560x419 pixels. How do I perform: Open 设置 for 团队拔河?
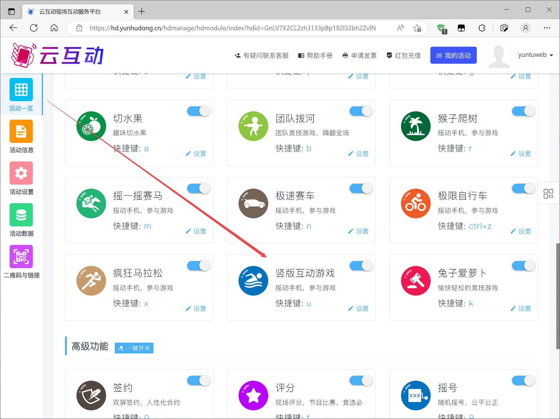[x=358, y=154]
